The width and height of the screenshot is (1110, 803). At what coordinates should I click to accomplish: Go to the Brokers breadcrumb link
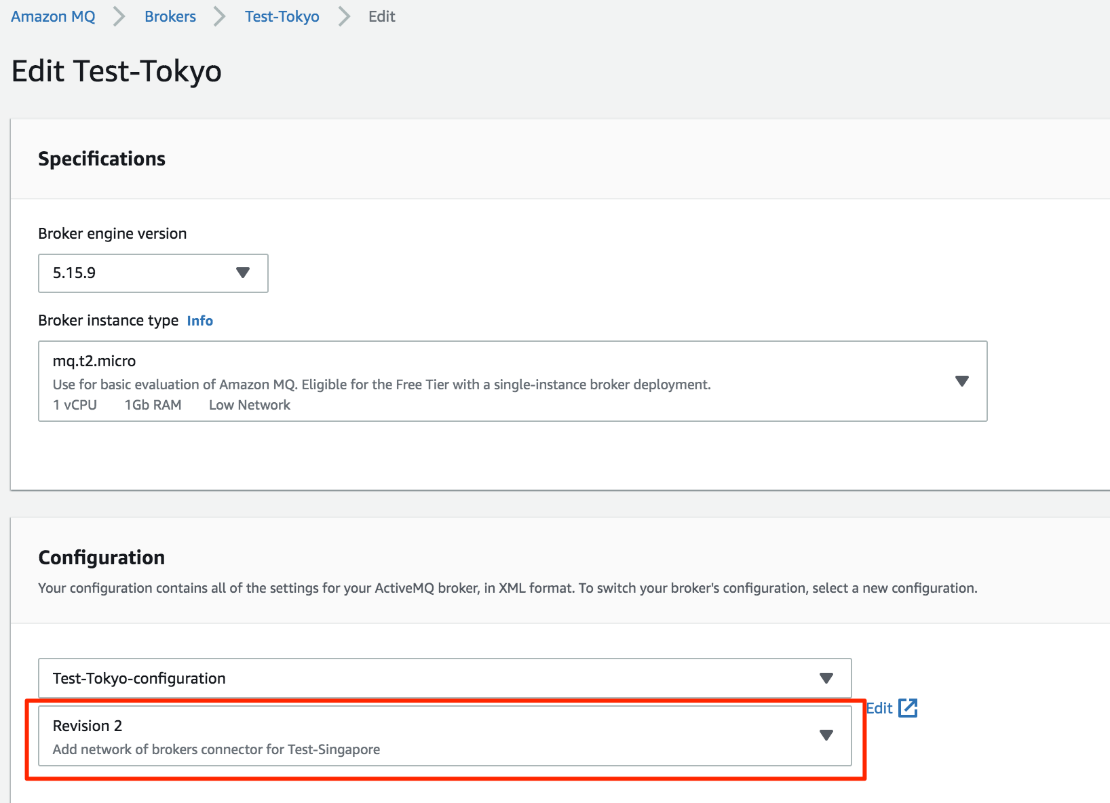tap(170, 16)
